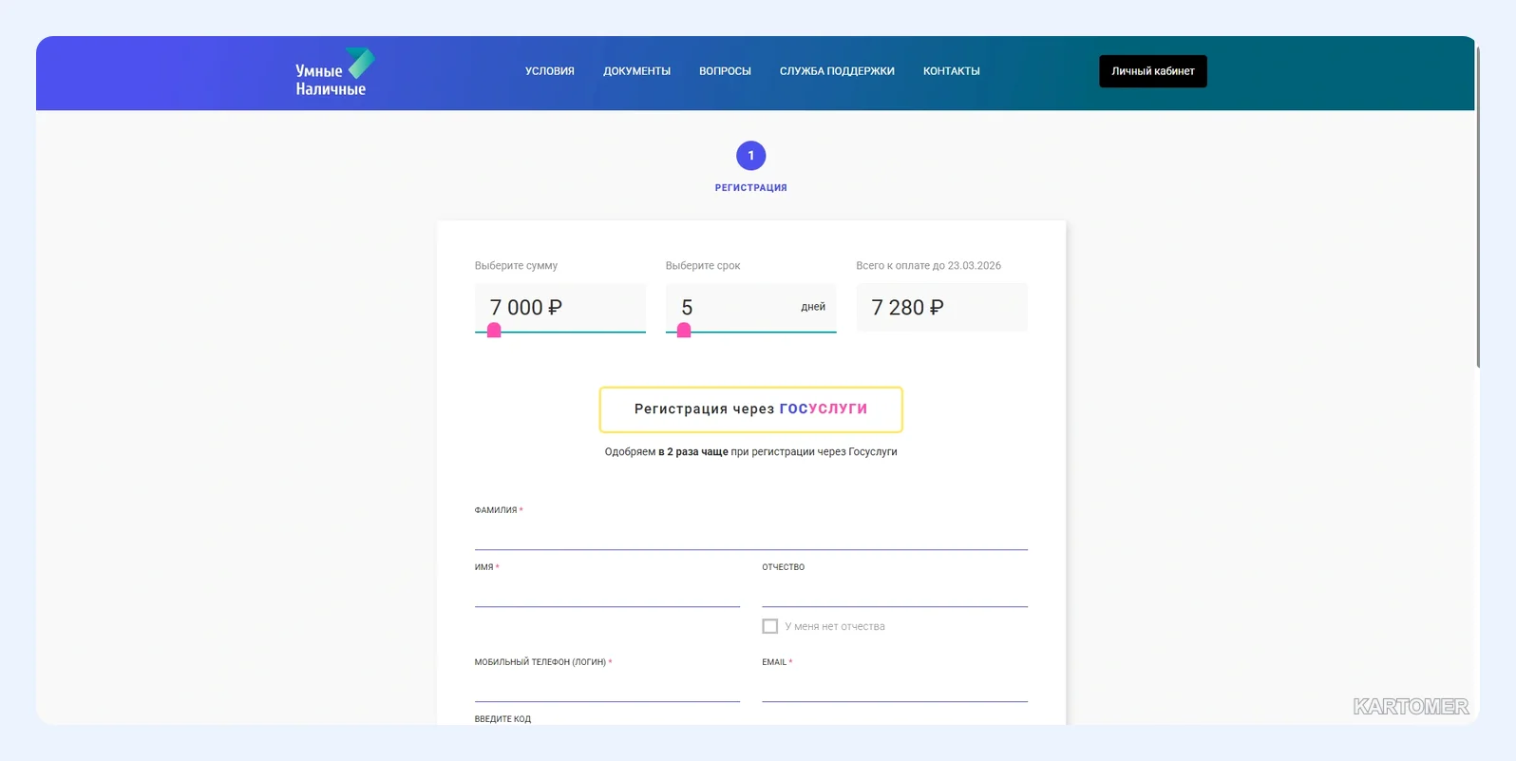Check the У меня нет отчества box
Viewport: 1516px width, 761px height.
[x=770, y=626]
